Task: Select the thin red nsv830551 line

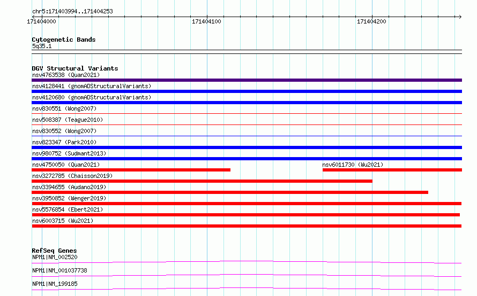Action: point(247,113)
